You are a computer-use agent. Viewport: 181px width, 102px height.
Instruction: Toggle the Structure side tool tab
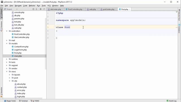(x=1, y=26)
